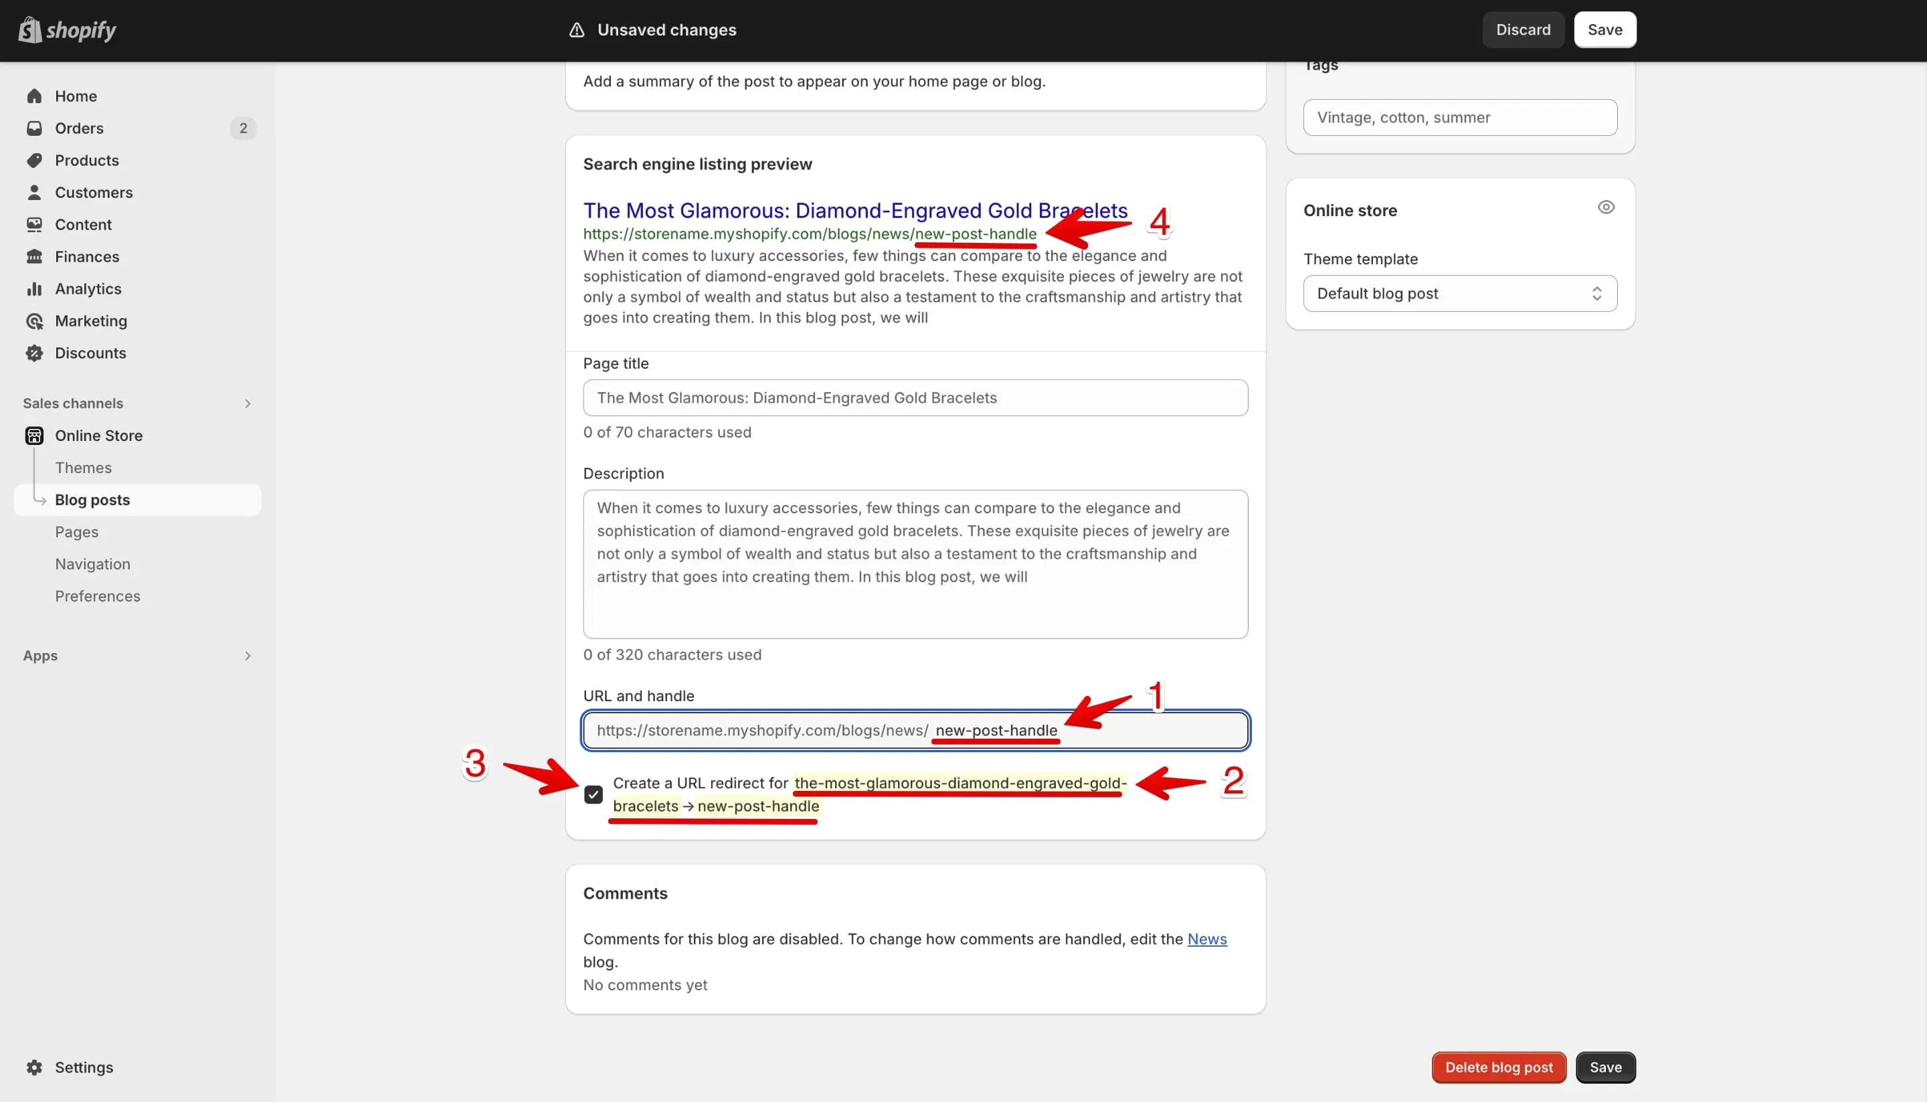Click 'No comments yet' text
Screen dimensions: 1927x1102
click(x=645, y=985)
